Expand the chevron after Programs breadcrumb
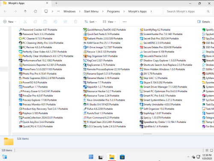The width and height of the screenshot is (214, 161). pos(124,12)
